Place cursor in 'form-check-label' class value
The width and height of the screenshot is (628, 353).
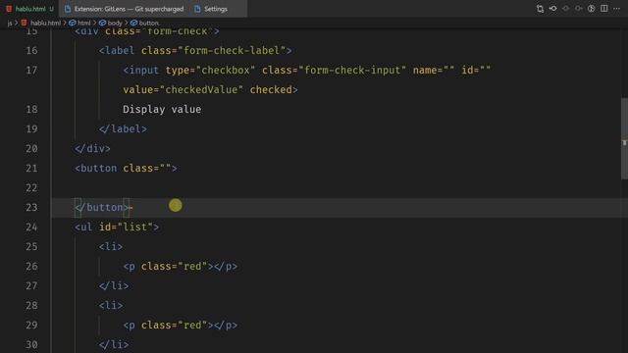click(x=232, y=50)
